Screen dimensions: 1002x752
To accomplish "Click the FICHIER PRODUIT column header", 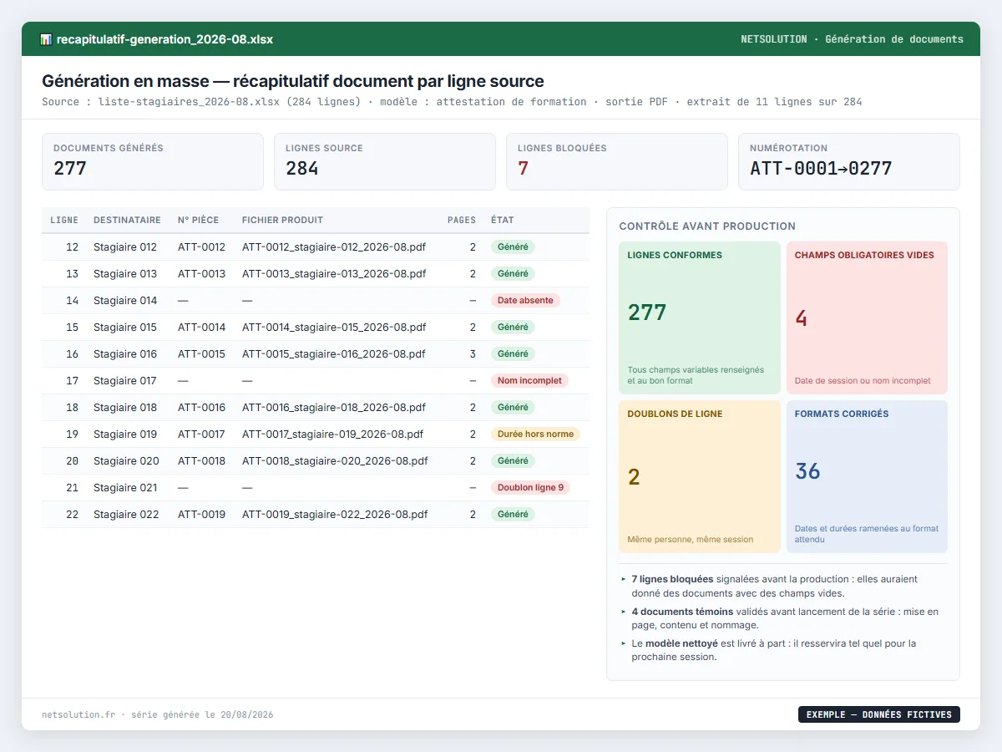I will (x=282, y=221).
